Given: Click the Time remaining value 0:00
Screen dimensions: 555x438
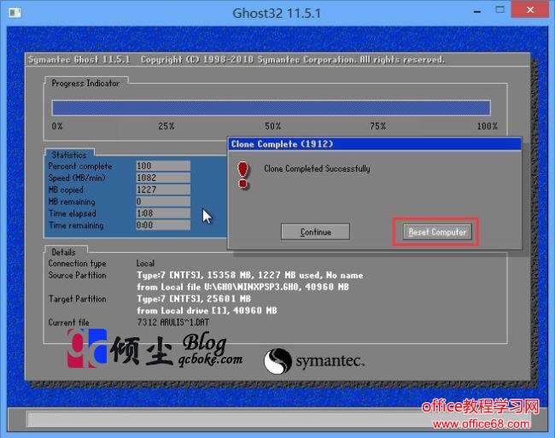Looking at the screenshot, I should pyautogui.click(x=163, y=225).
